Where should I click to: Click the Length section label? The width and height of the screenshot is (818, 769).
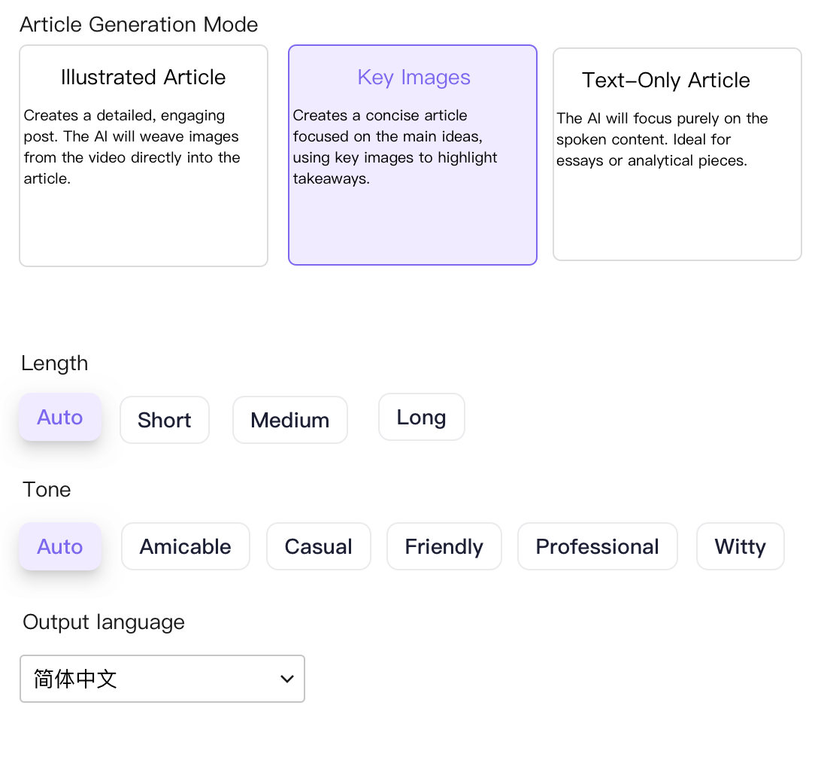pos(54,363)
